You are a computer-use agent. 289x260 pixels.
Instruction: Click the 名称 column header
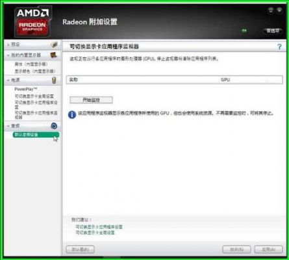coord(73,80)
